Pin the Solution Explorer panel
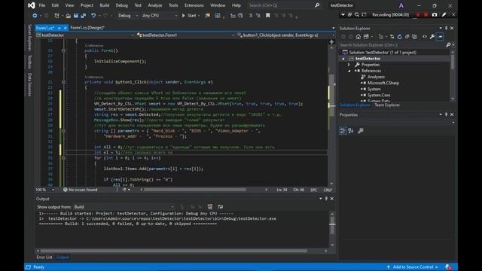Viewport: 482px width, 271px height. pos(446,29)
